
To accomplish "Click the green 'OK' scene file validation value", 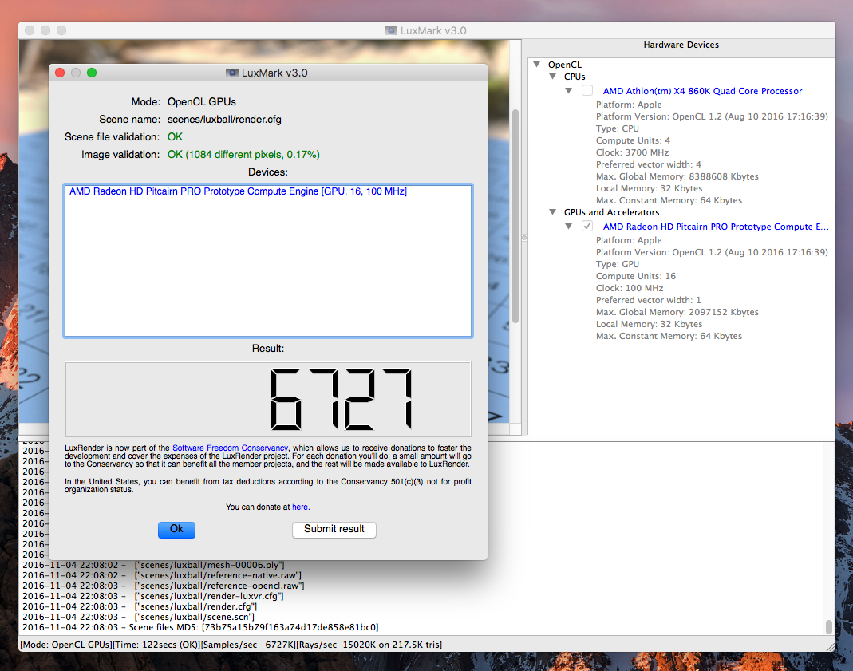I will [175, 137].
